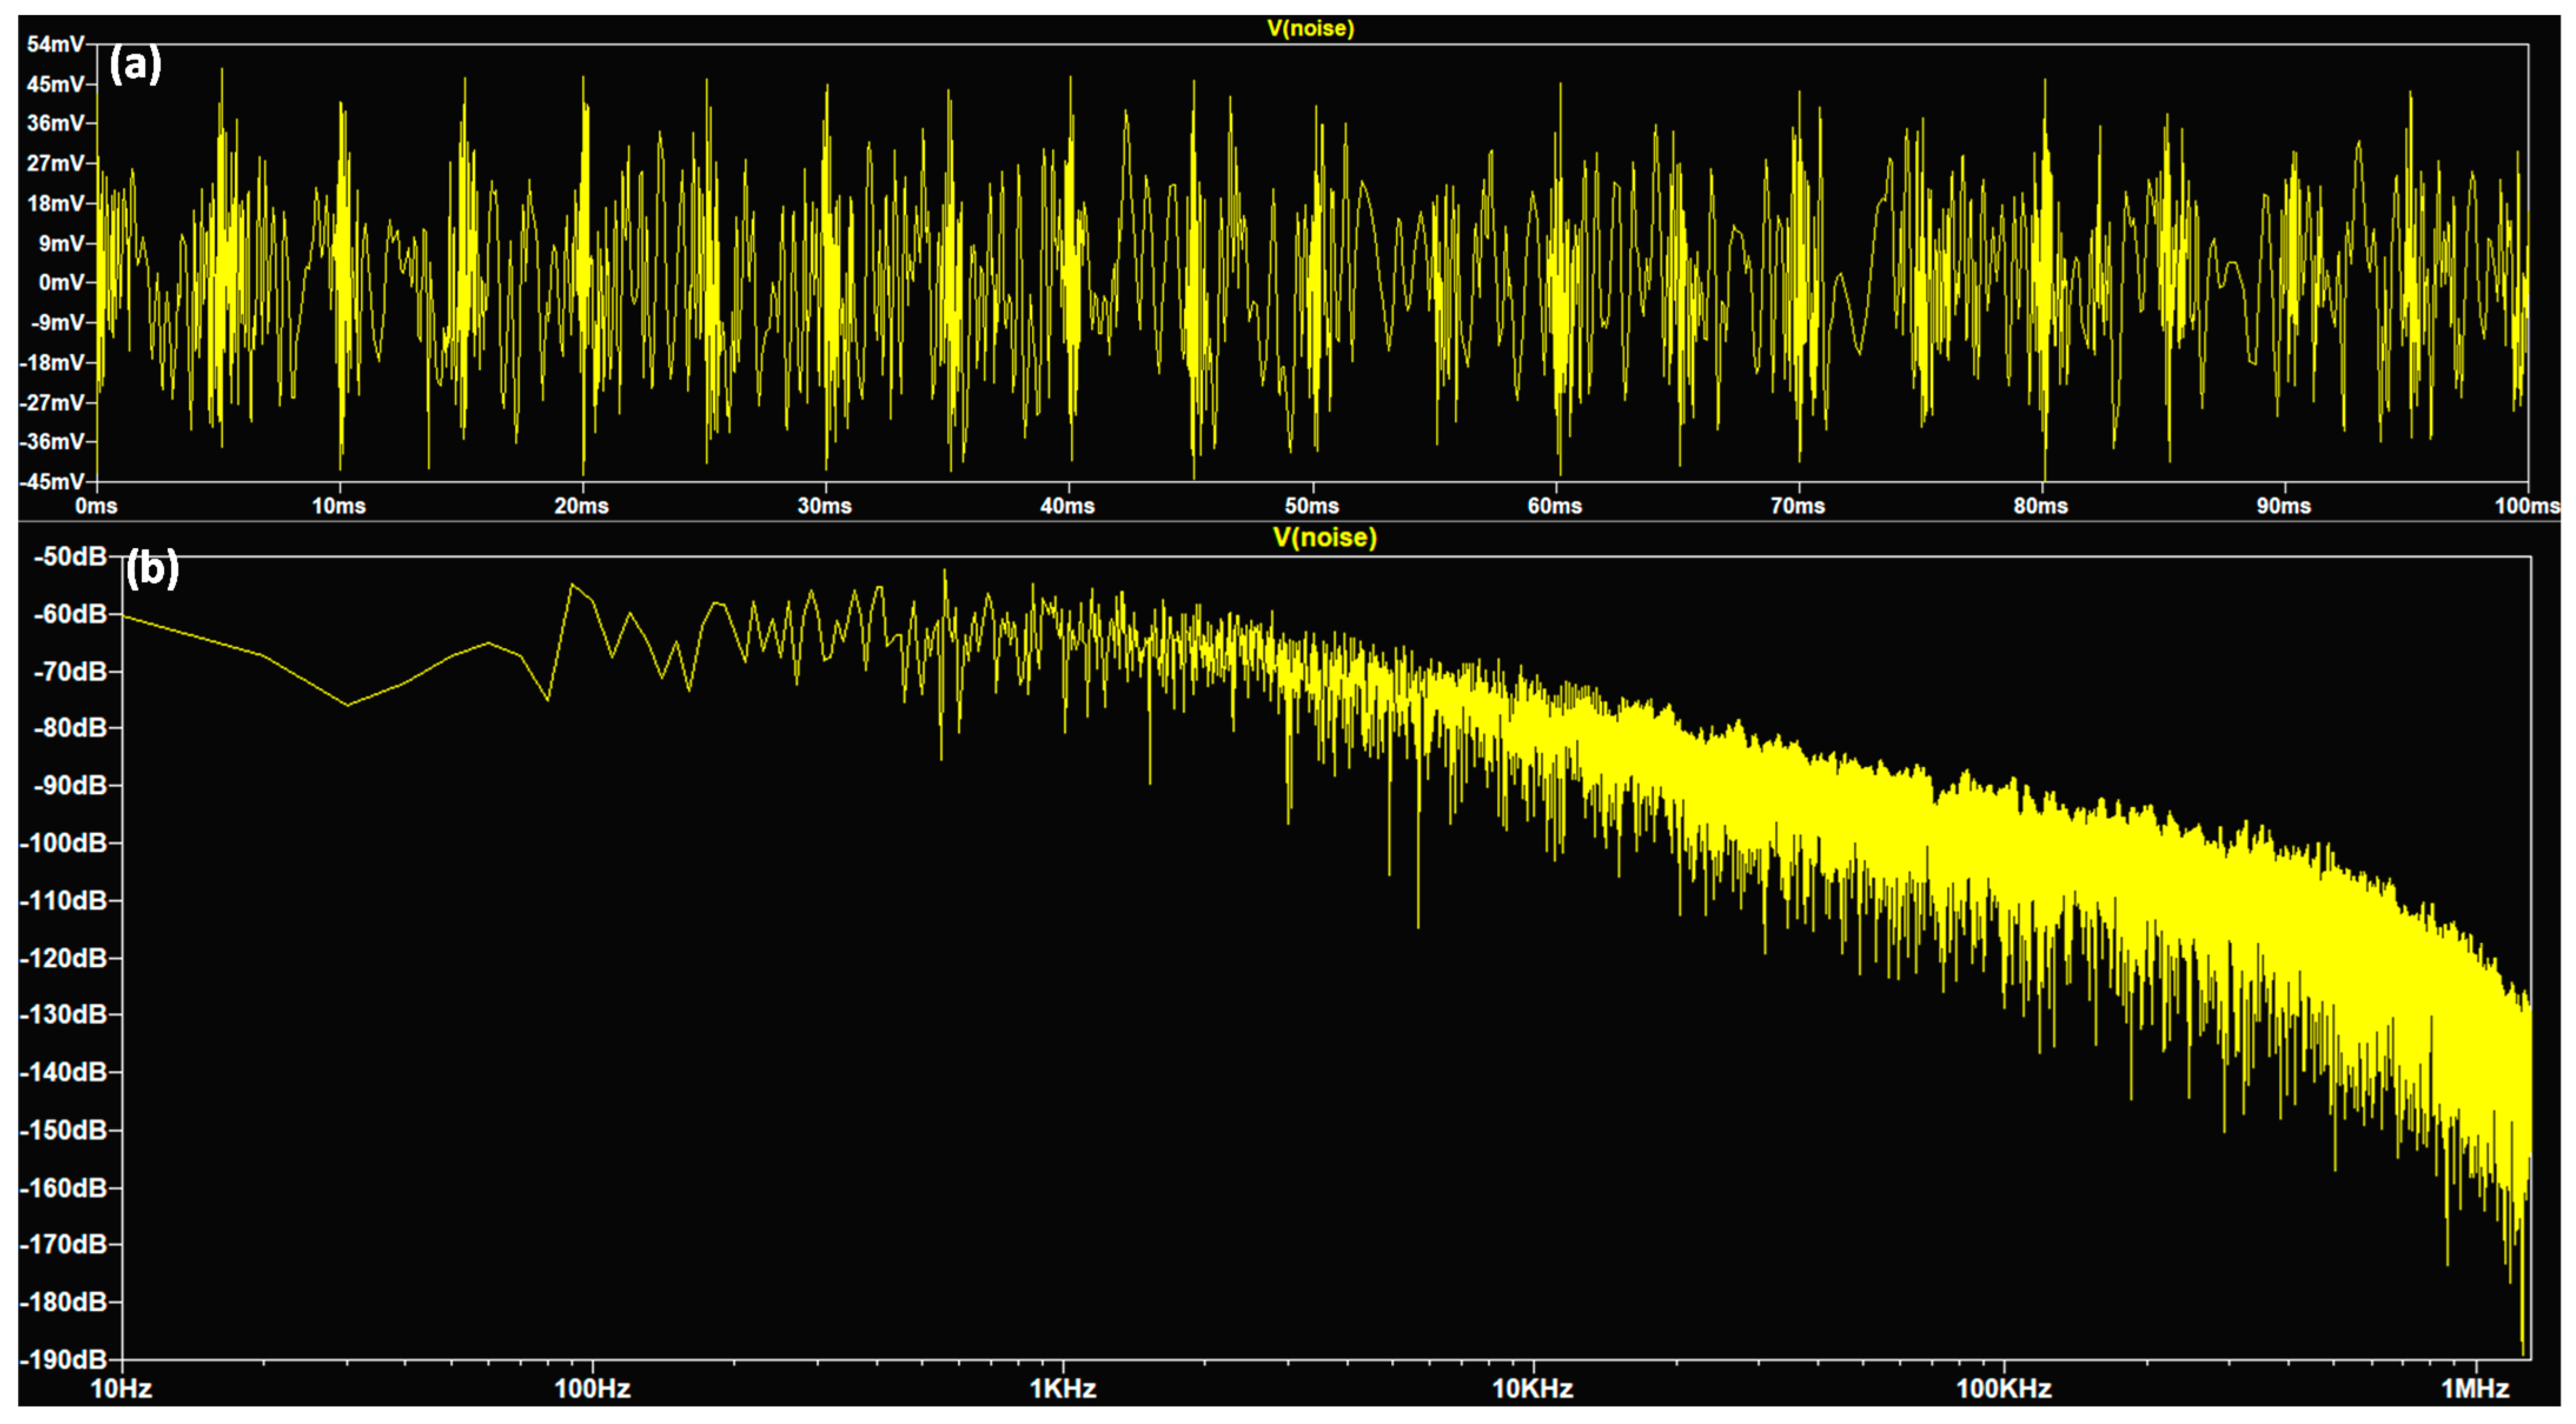The width and height of the screenshot is (2576, 1424).
Task: Click the 0ms label on time axis
Action: [x=96, y=506]
